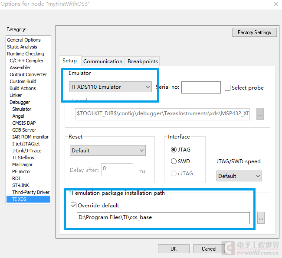Select CMSIS DAP category
This screenshot has height=258, width=282.
(x=24, y=123)
